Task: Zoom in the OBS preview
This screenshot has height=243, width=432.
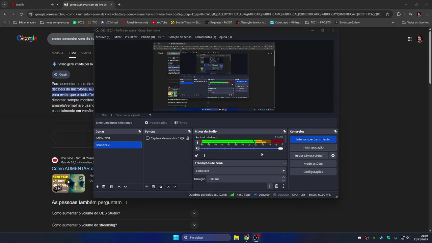Action: point(111,115)
